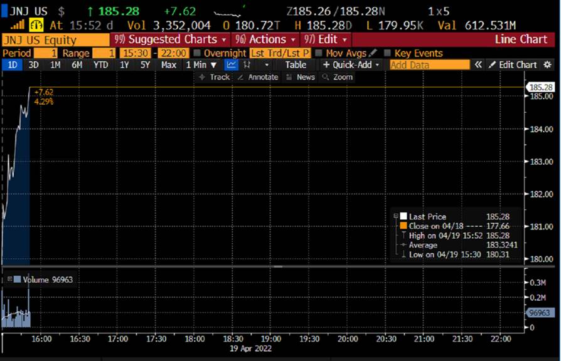
Task: Click the Edit Chart button
Action: click(513, 65)
